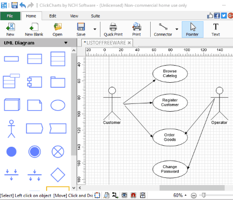This screenshot has width=233, height=200.
Task: Select the Text tool
Action: point(216,29)
